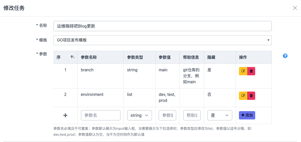Image resolution: width=301 pixels, height=142 pixels.
Task: Sort parameters by sequence arrows
Action: 73,57
